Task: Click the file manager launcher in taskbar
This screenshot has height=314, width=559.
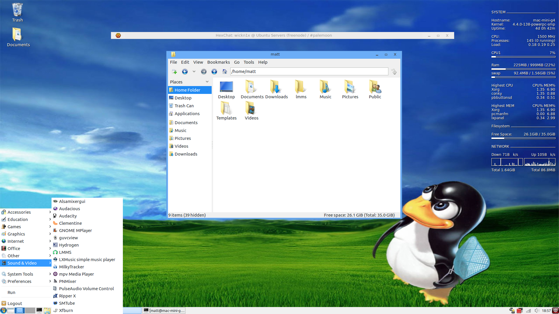Action: tap(47, 311)
